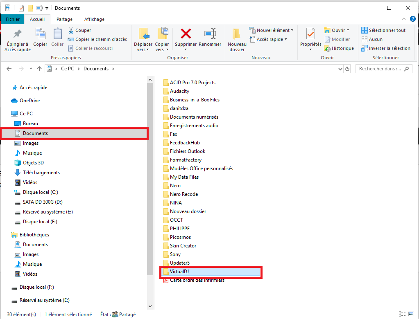Click the Nouveau dossier folder icon
The height and width of the screenshot is (319, 419).
[x=237, y=34]
